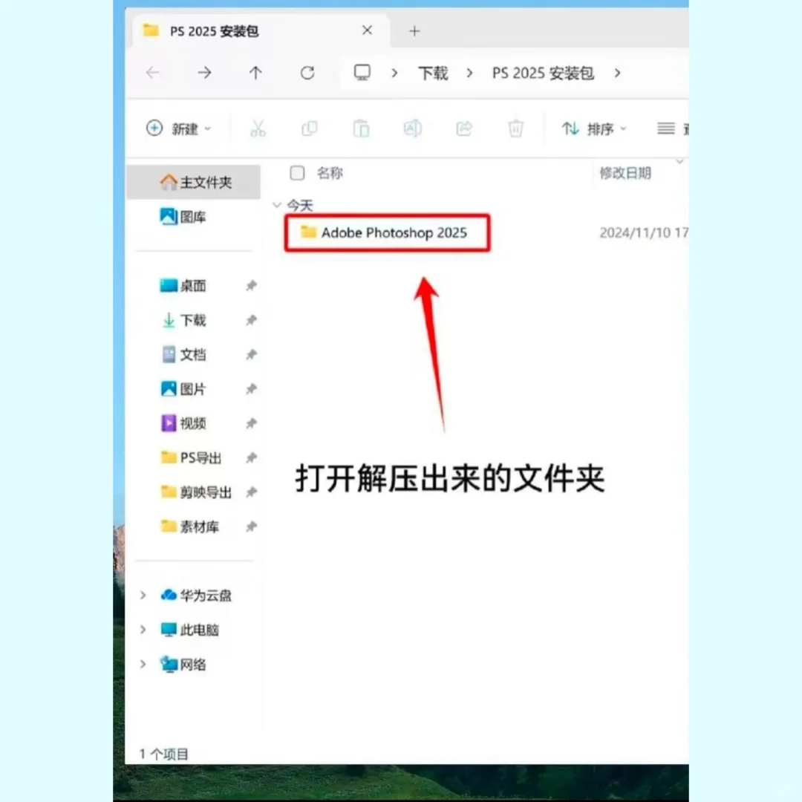Screen dimensions: 802x802
Task: Open the Adobe Photoshop 2025 folder
Action: click(x=394, y=232)
